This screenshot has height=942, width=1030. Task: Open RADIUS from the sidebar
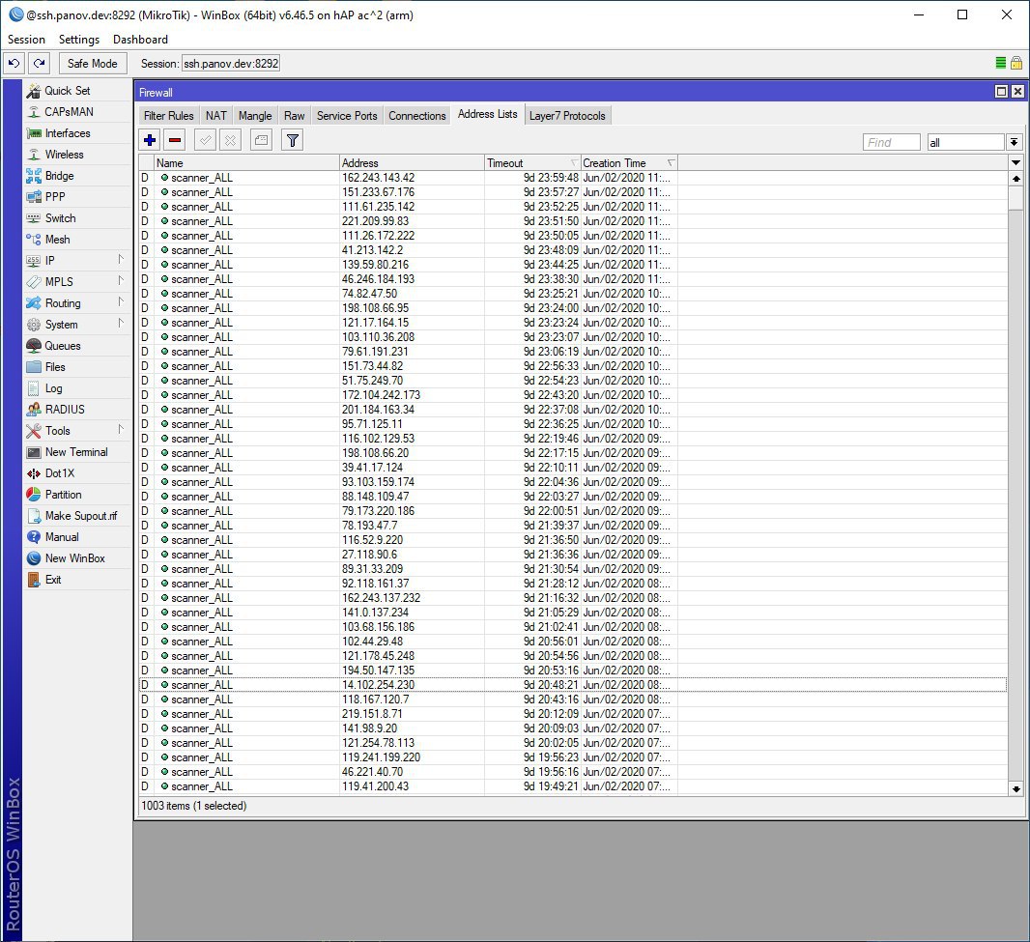click(77, 410)
